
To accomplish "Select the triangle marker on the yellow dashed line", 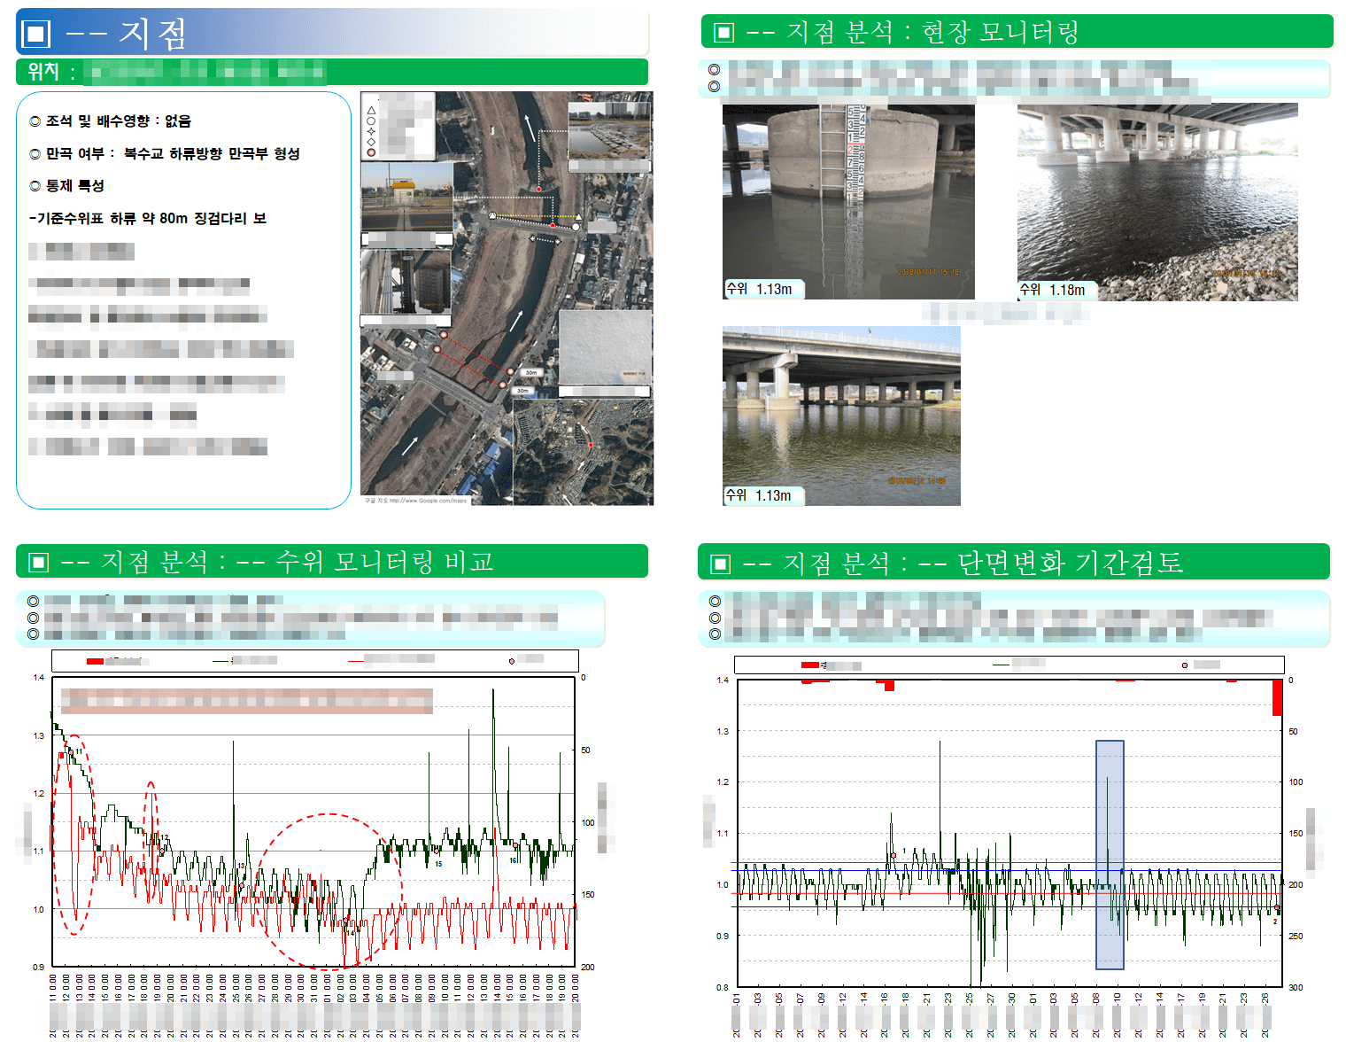I will (x=578, y=217).
